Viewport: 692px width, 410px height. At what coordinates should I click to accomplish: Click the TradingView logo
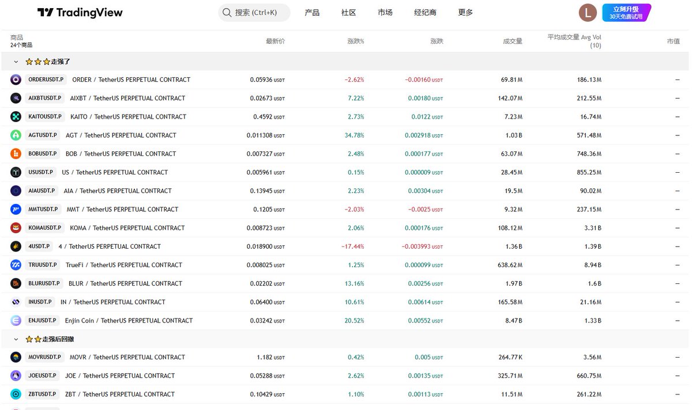[80, 13]
